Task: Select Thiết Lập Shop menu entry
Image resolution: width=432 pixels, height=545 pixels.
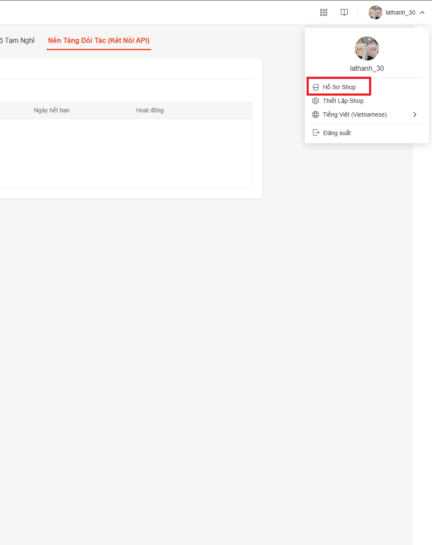Action: (343, 101)
